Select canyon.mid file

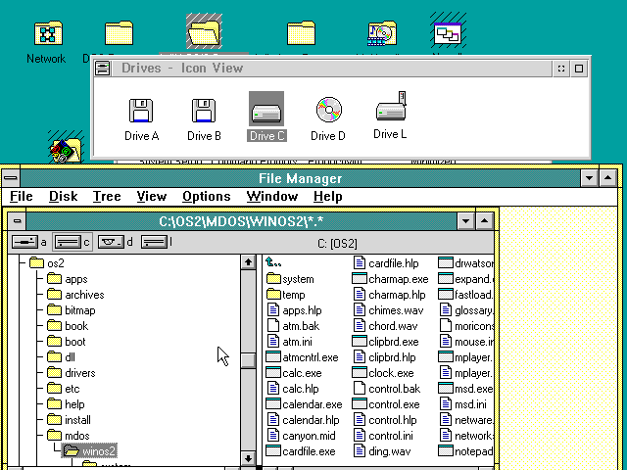click(x=301, y=436)
